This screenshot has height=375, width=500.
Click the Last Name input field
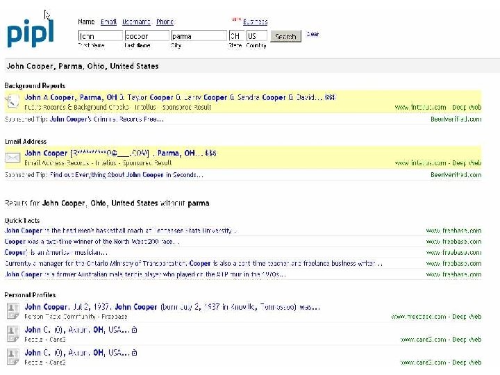point(147,35)
